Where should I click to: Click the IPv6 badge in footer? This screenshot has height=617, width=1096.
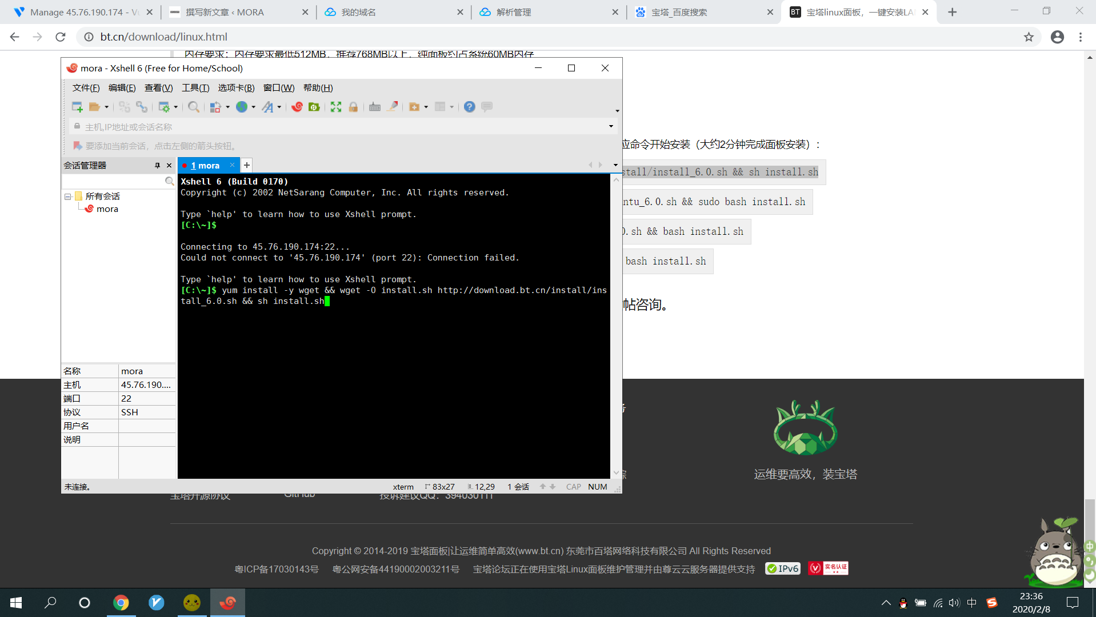(783, 568)
